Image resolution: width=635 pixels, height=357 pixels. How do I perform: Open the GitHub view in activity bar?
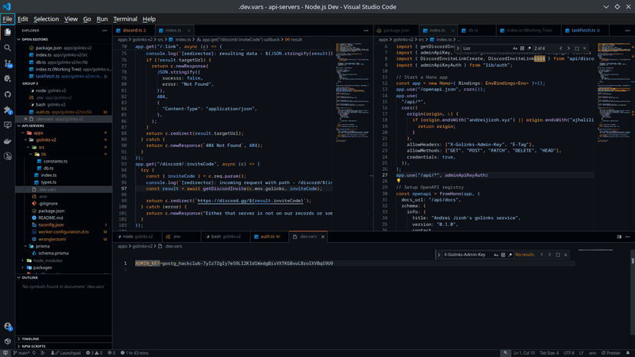pyautogui.click(x=8, y=94)
